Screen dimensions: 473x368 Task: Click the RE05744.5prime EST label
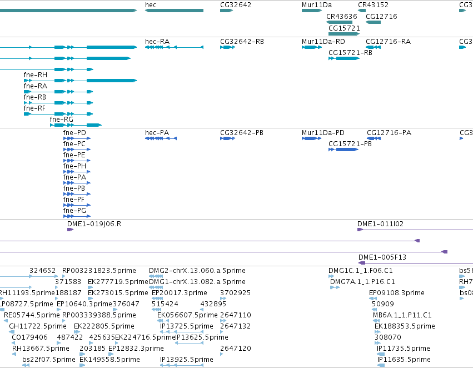coord(32,316)
